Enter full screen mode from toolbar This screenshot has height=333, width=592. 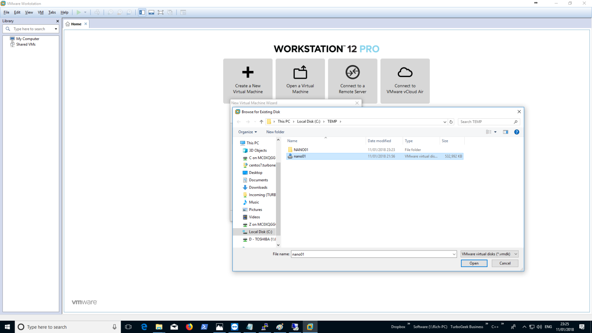[161, 12]
